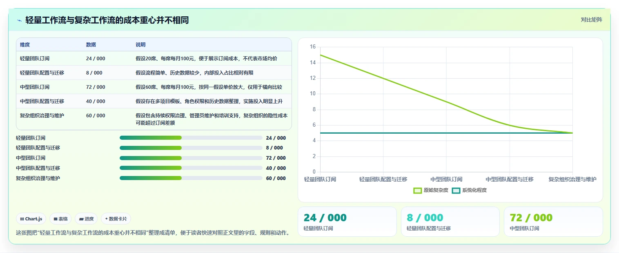Click the 复杂组织治理与维护 chart axis label
619x253 pixels.
click(572, 179)
